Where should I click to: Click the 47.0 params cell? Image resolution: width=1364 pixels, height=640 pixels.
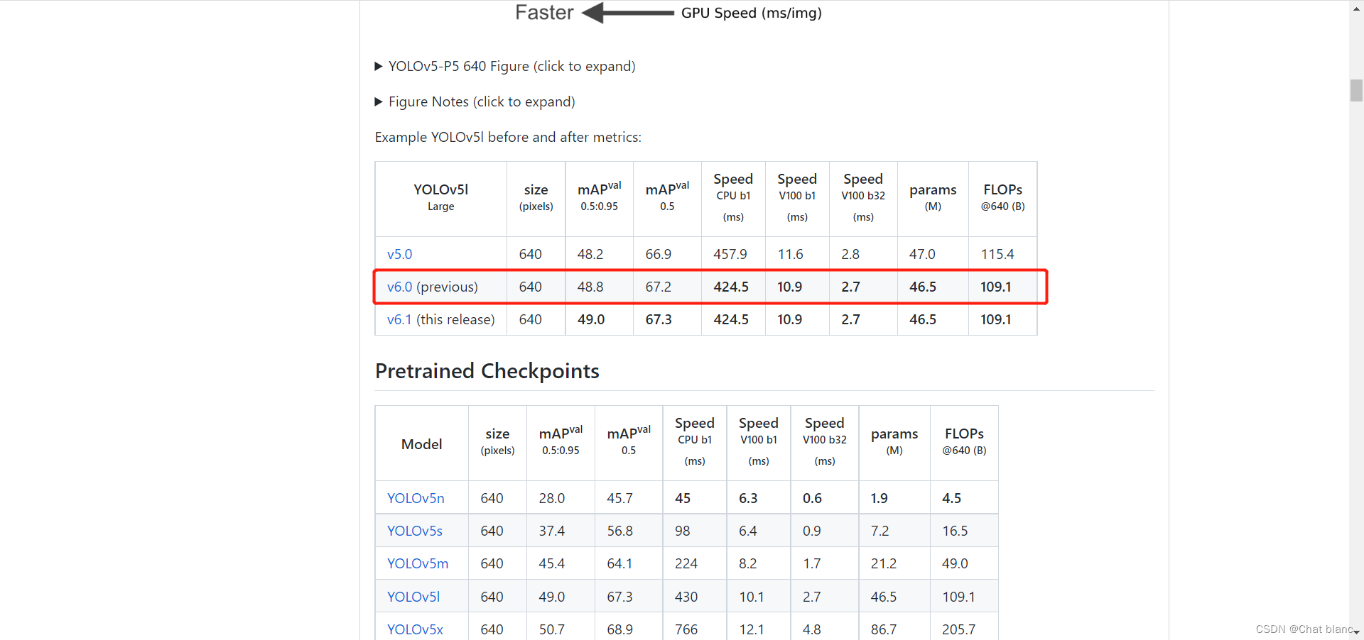[933, 254]
